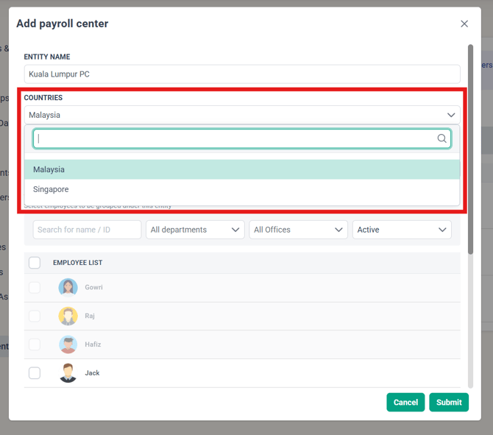Click Hafiz's avatar picture
493x435 pixels.
point(68,344)
